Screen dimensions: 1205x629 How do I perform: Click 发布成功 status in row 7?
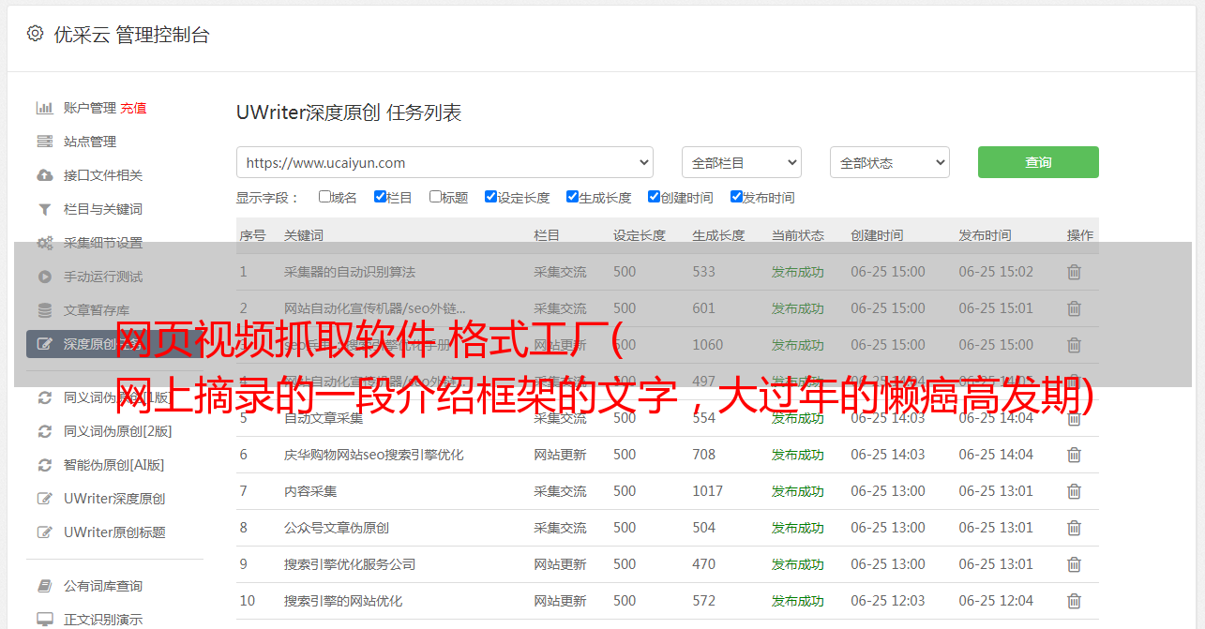tap(798, 491)
